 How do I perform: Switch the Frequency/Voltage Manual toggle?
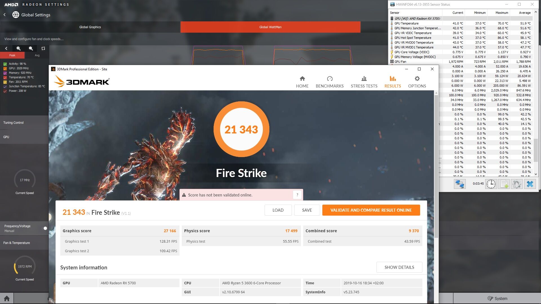[x=45, y=228]
